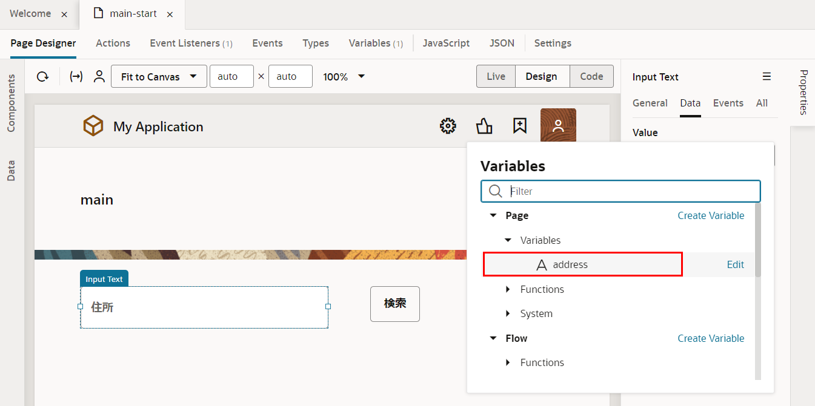Open the Event Listeners tab

coord(191,43)
